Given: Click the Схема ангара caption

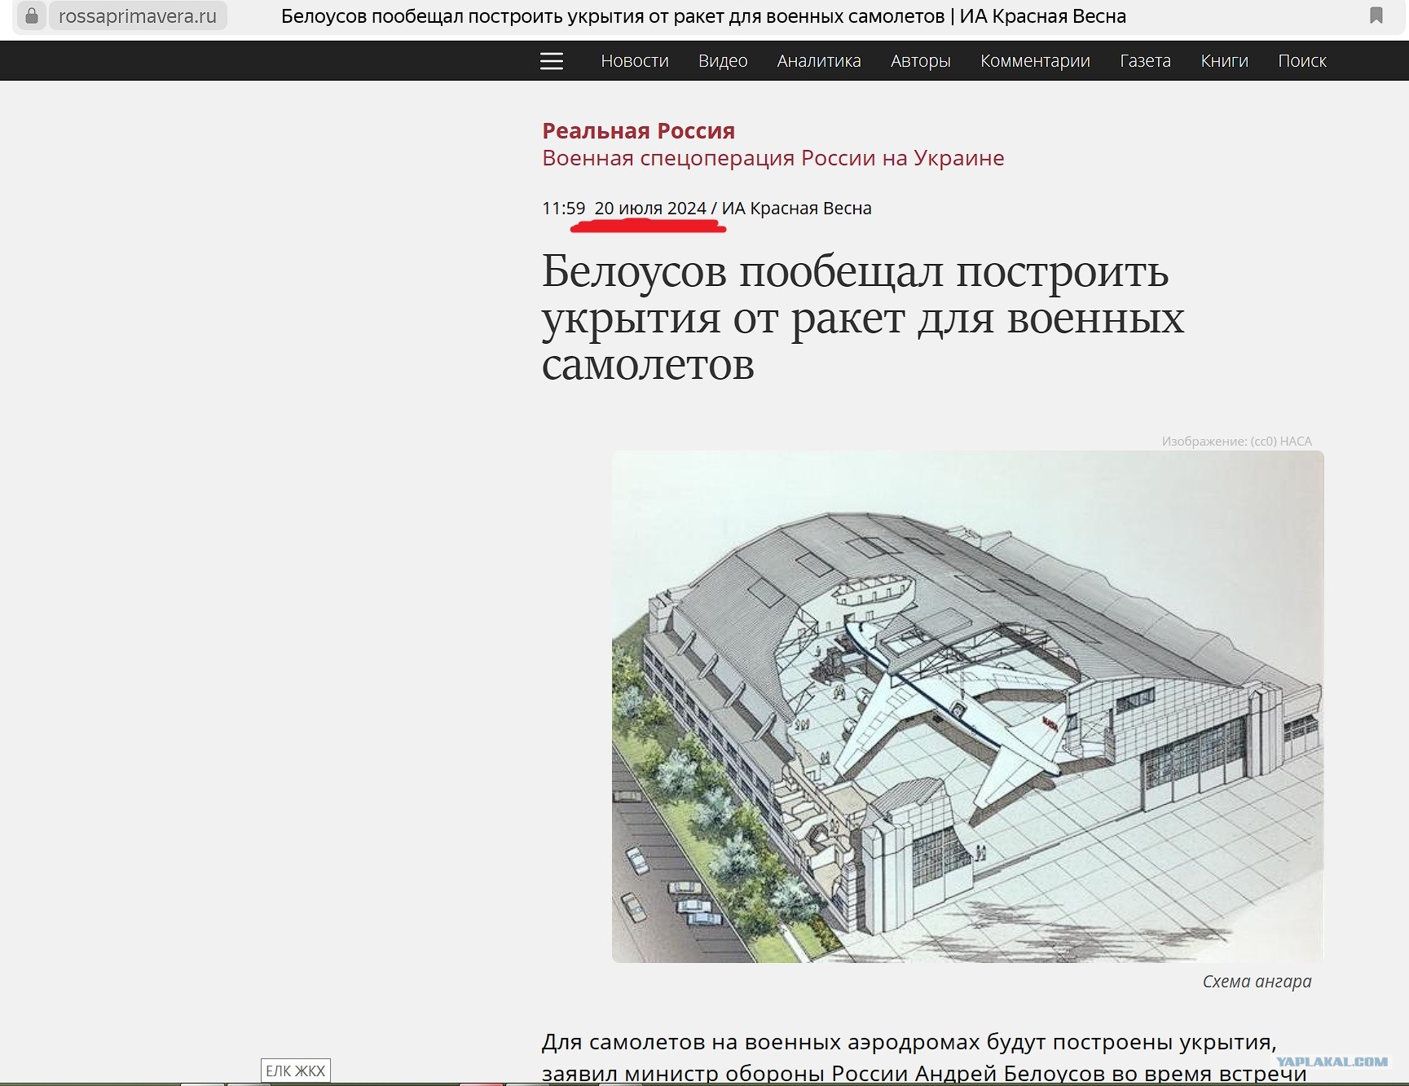Looking at the screenshot, I should [x=1257, y=982].
